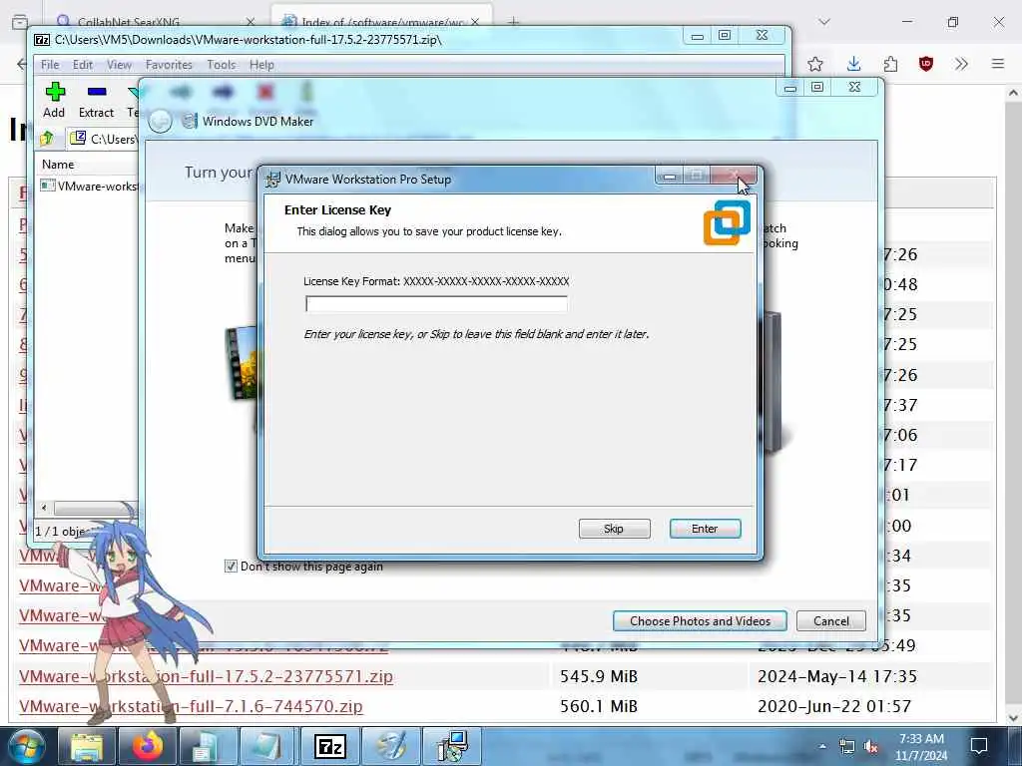
Task: Open the Action Center notification icon
Action: (978, 746)
